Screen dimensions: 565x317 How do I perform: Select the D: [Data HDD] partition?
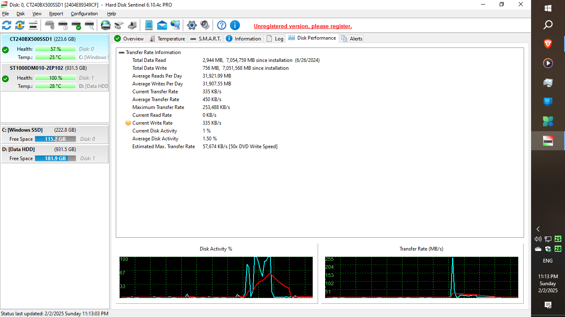[55, 154]
